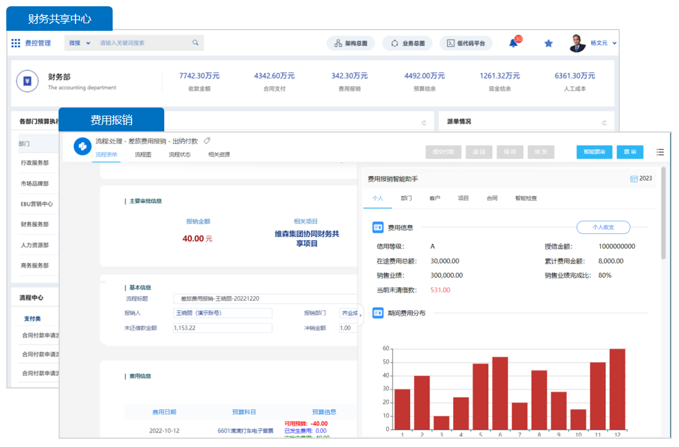Expand the 微搜 search type dropdown
This screenshot has width=679, height=447.
pos(79,43)
